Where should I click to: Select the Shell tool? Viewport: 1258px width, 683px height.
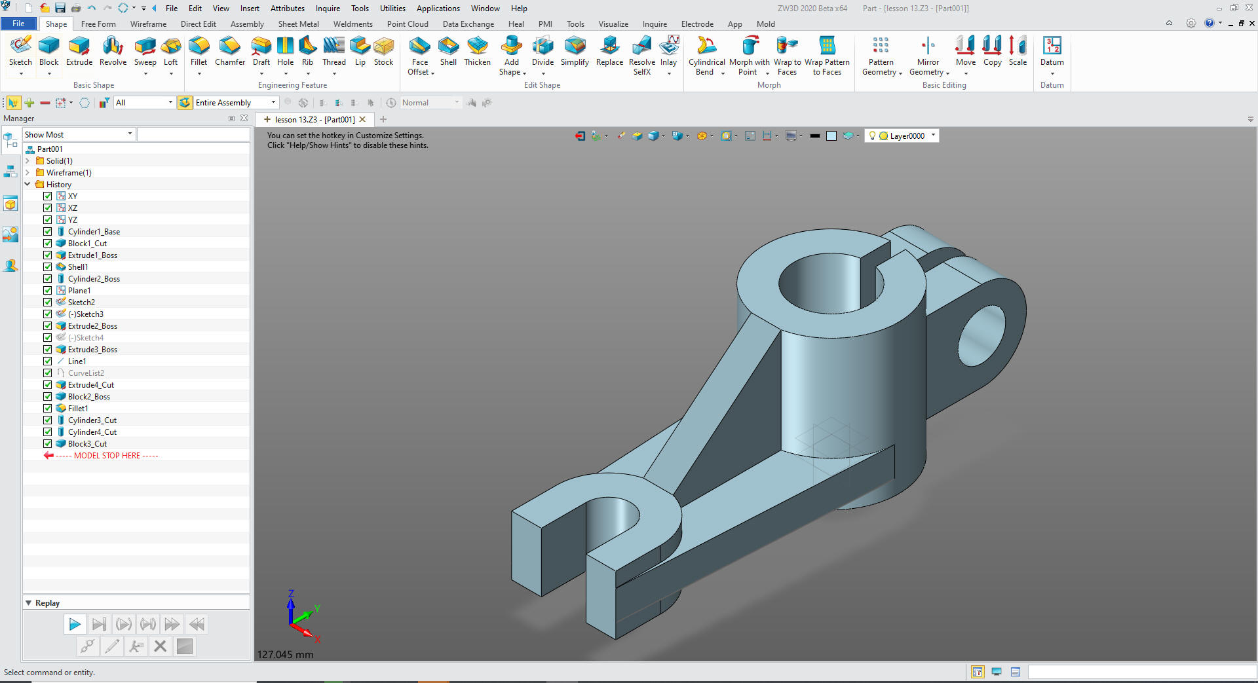click(x=449, y=51)
